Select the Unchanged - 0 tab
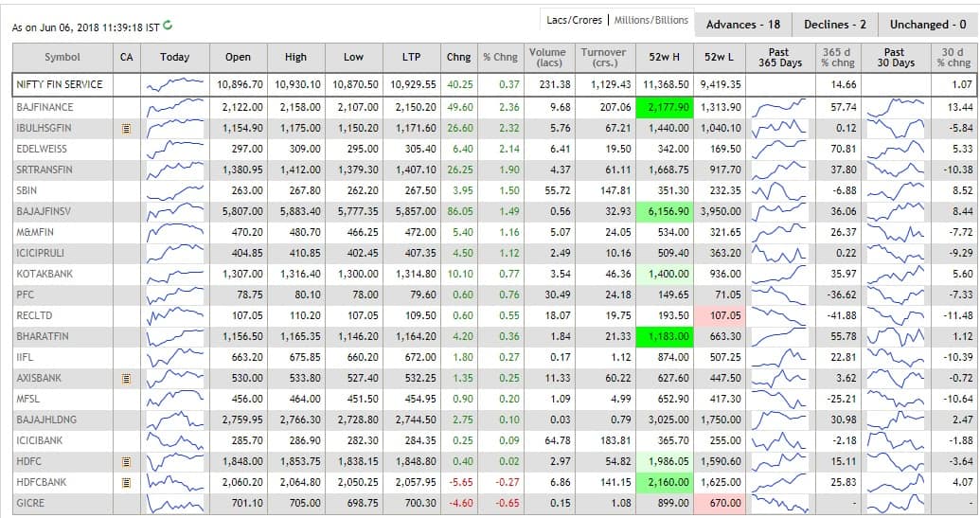The height and width of the screenshot is (518, 980). [x=929, y=25]
